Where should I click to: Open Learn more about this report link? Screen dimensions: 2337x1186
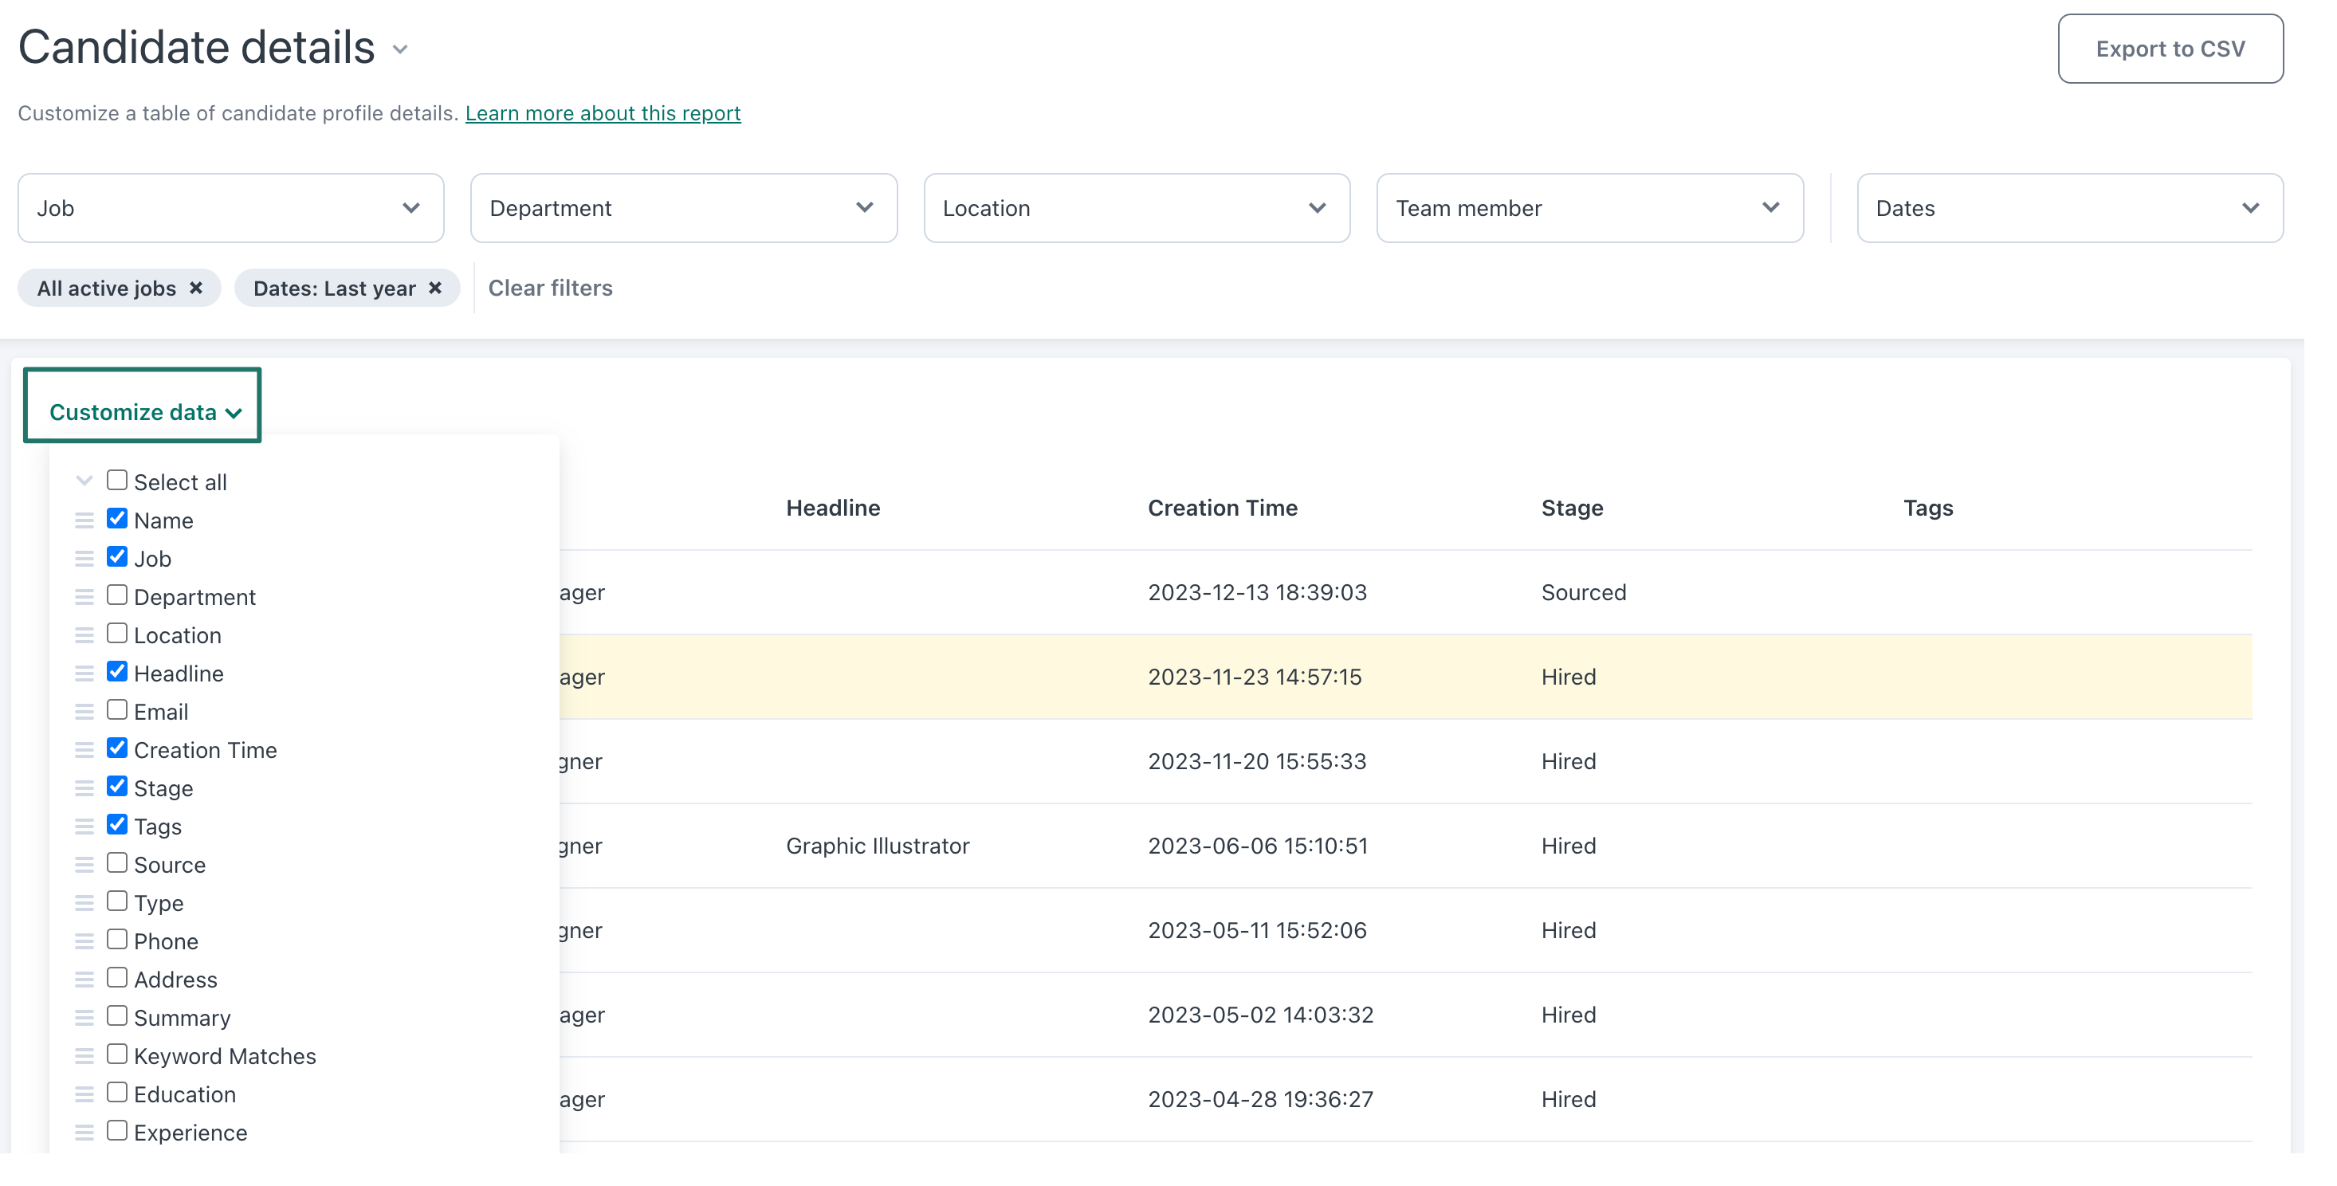point(603,113)
